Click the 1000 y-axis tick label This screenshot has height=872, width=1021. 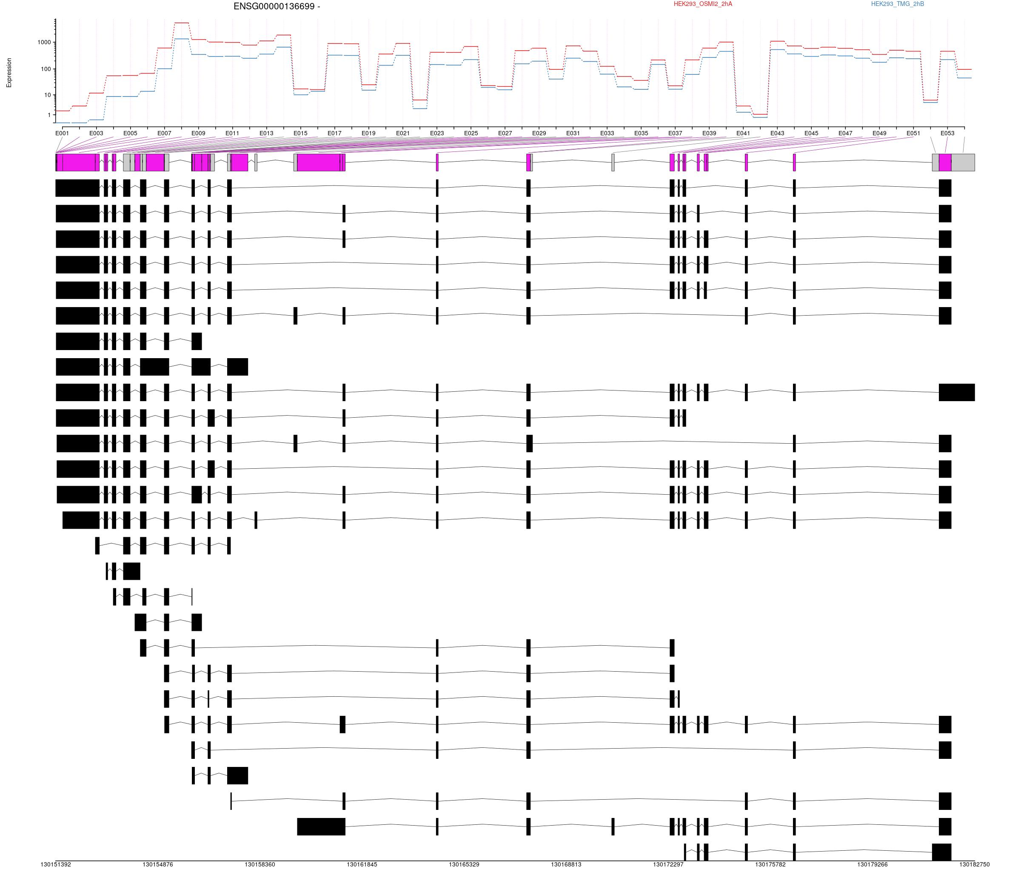[x=44, y=43]
